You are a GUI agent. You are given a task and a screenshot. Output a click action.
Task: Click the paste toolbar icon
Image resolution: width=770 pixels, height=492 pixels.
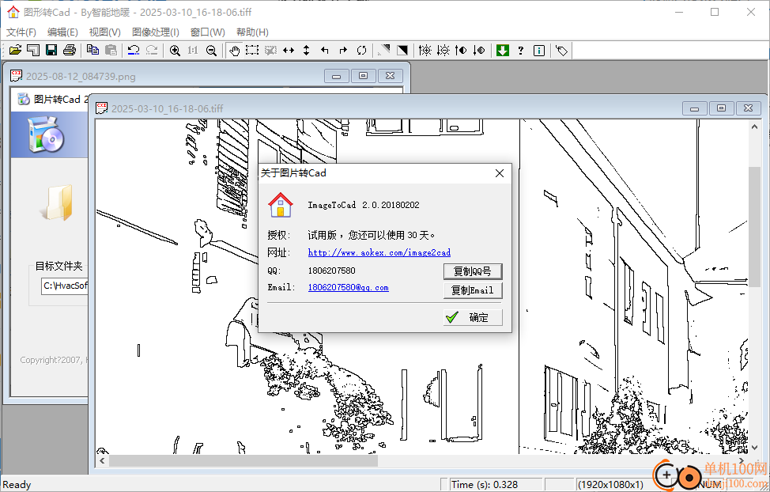[x=111, y=50]
